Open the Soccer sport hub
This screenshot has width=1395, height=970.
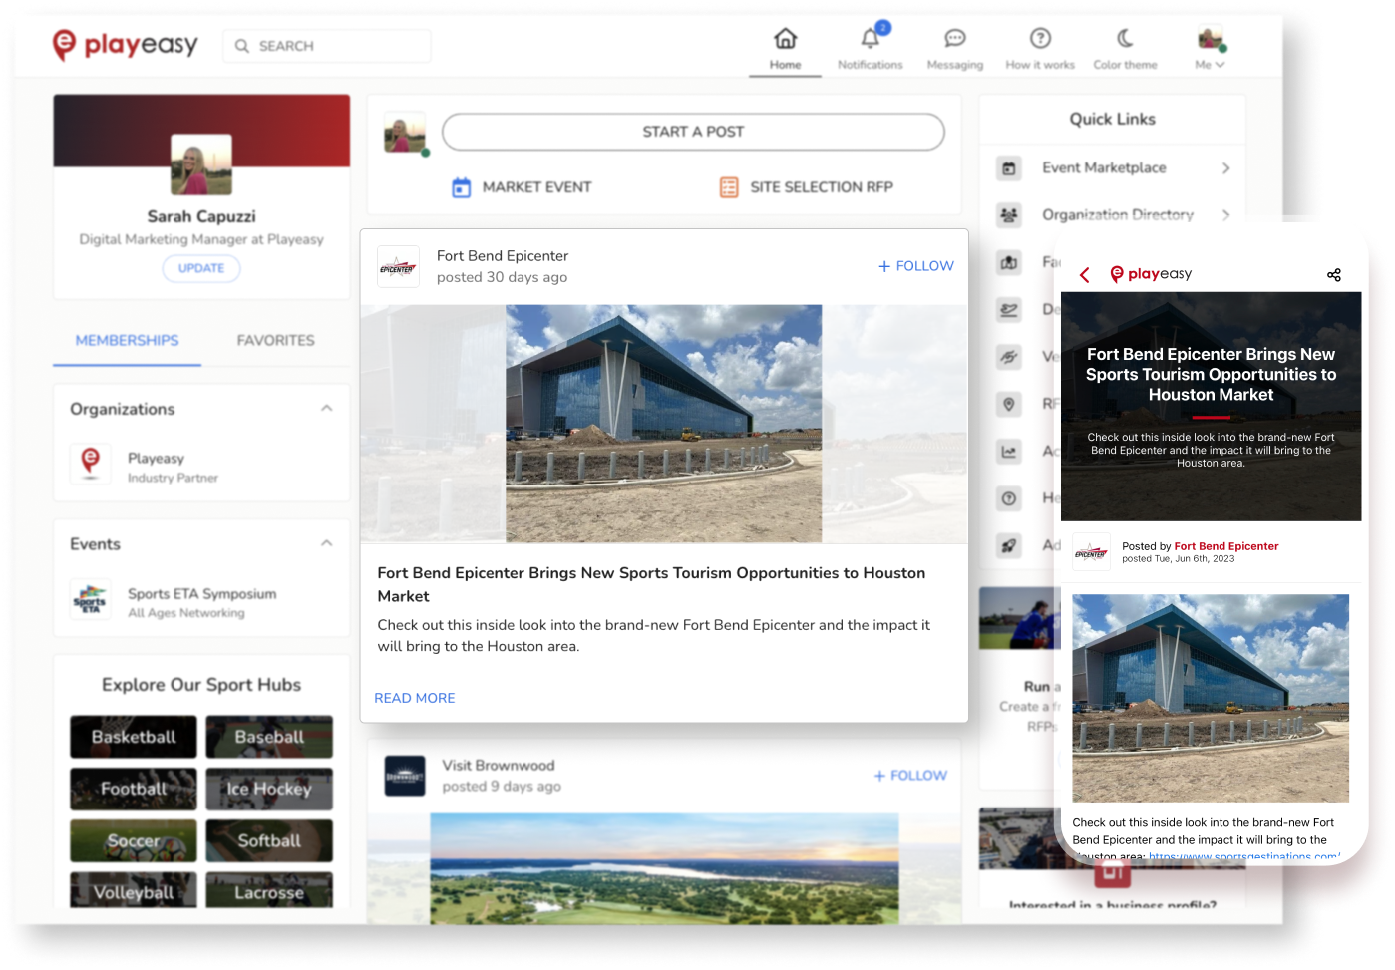click(134, 840)
